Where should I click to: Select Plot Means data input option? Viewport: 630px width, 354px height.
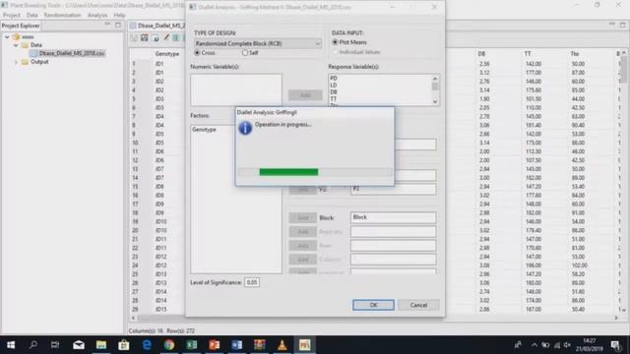point(335,42)
